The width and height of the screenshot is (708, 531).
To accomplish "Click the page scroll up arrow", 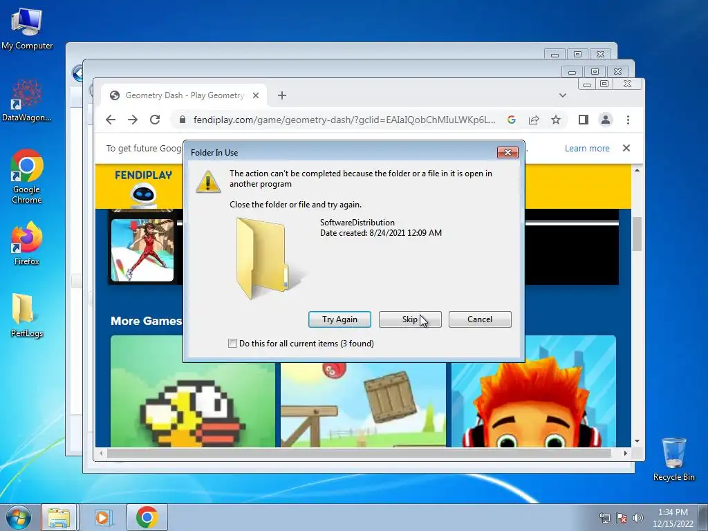I will click(637, 170).
